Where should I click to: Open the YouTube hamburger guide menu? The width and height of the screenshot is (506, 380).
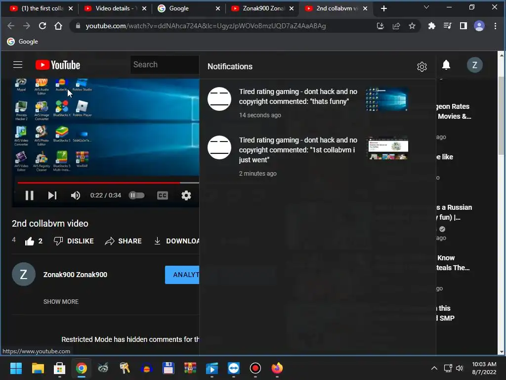coord(18,65)
